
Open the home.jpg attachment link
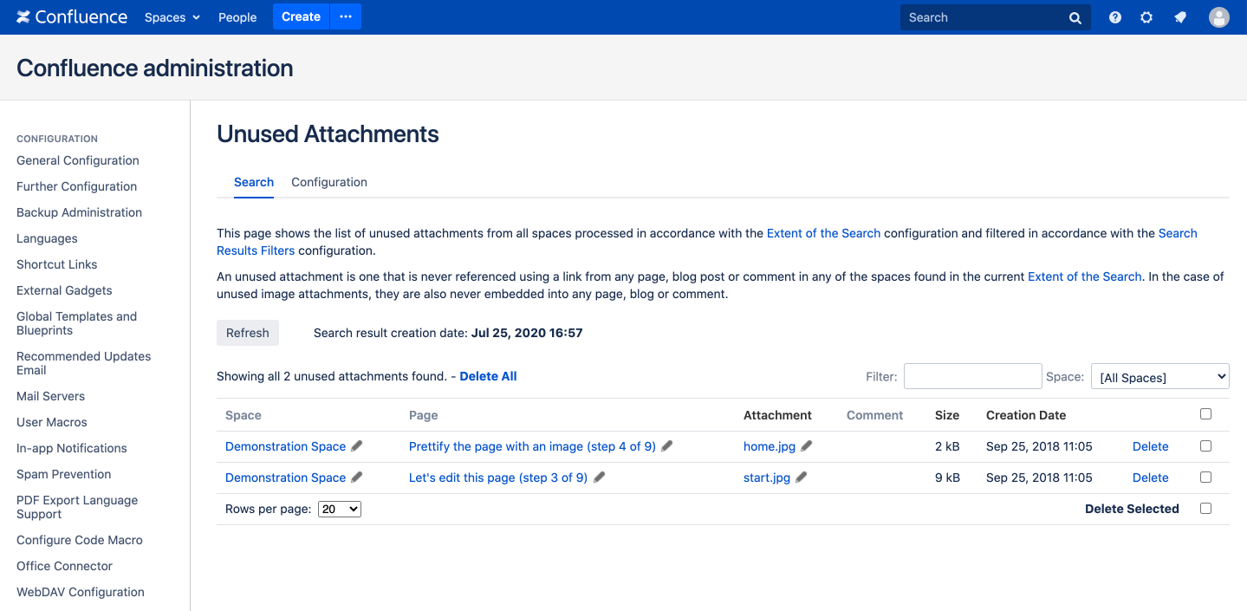[x=770, y=446]
